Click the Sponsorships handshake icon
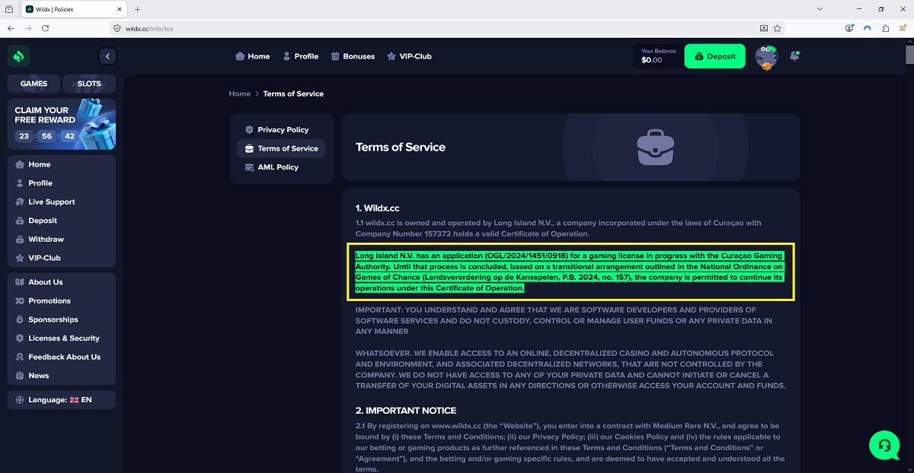The height and width of the screenshot is (473, 914). 21,319
